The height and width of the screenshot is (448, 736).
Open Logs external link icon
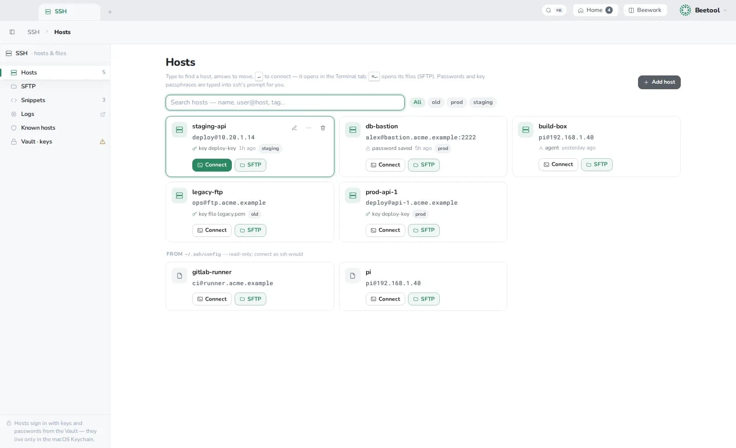point(103,114)
